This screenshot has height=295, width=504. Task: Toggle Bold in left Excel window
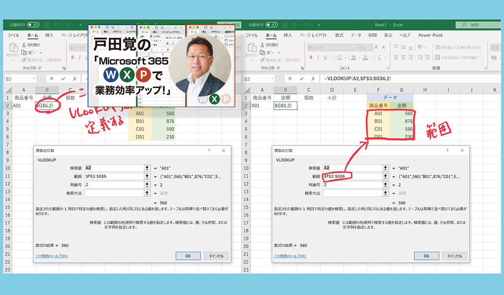[x=72, y=58]
